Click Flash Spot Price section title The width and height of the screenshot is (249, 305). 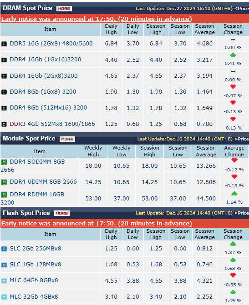coord(26,213)
